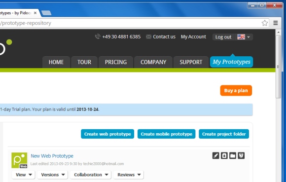The width and height of the screenshot is (286, 182).
Task: Expand the View dropdown
Action: 24,175
